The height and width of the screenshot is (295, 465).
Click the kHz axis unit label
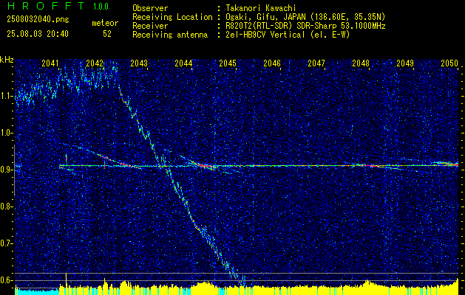(x=7, y=60)
